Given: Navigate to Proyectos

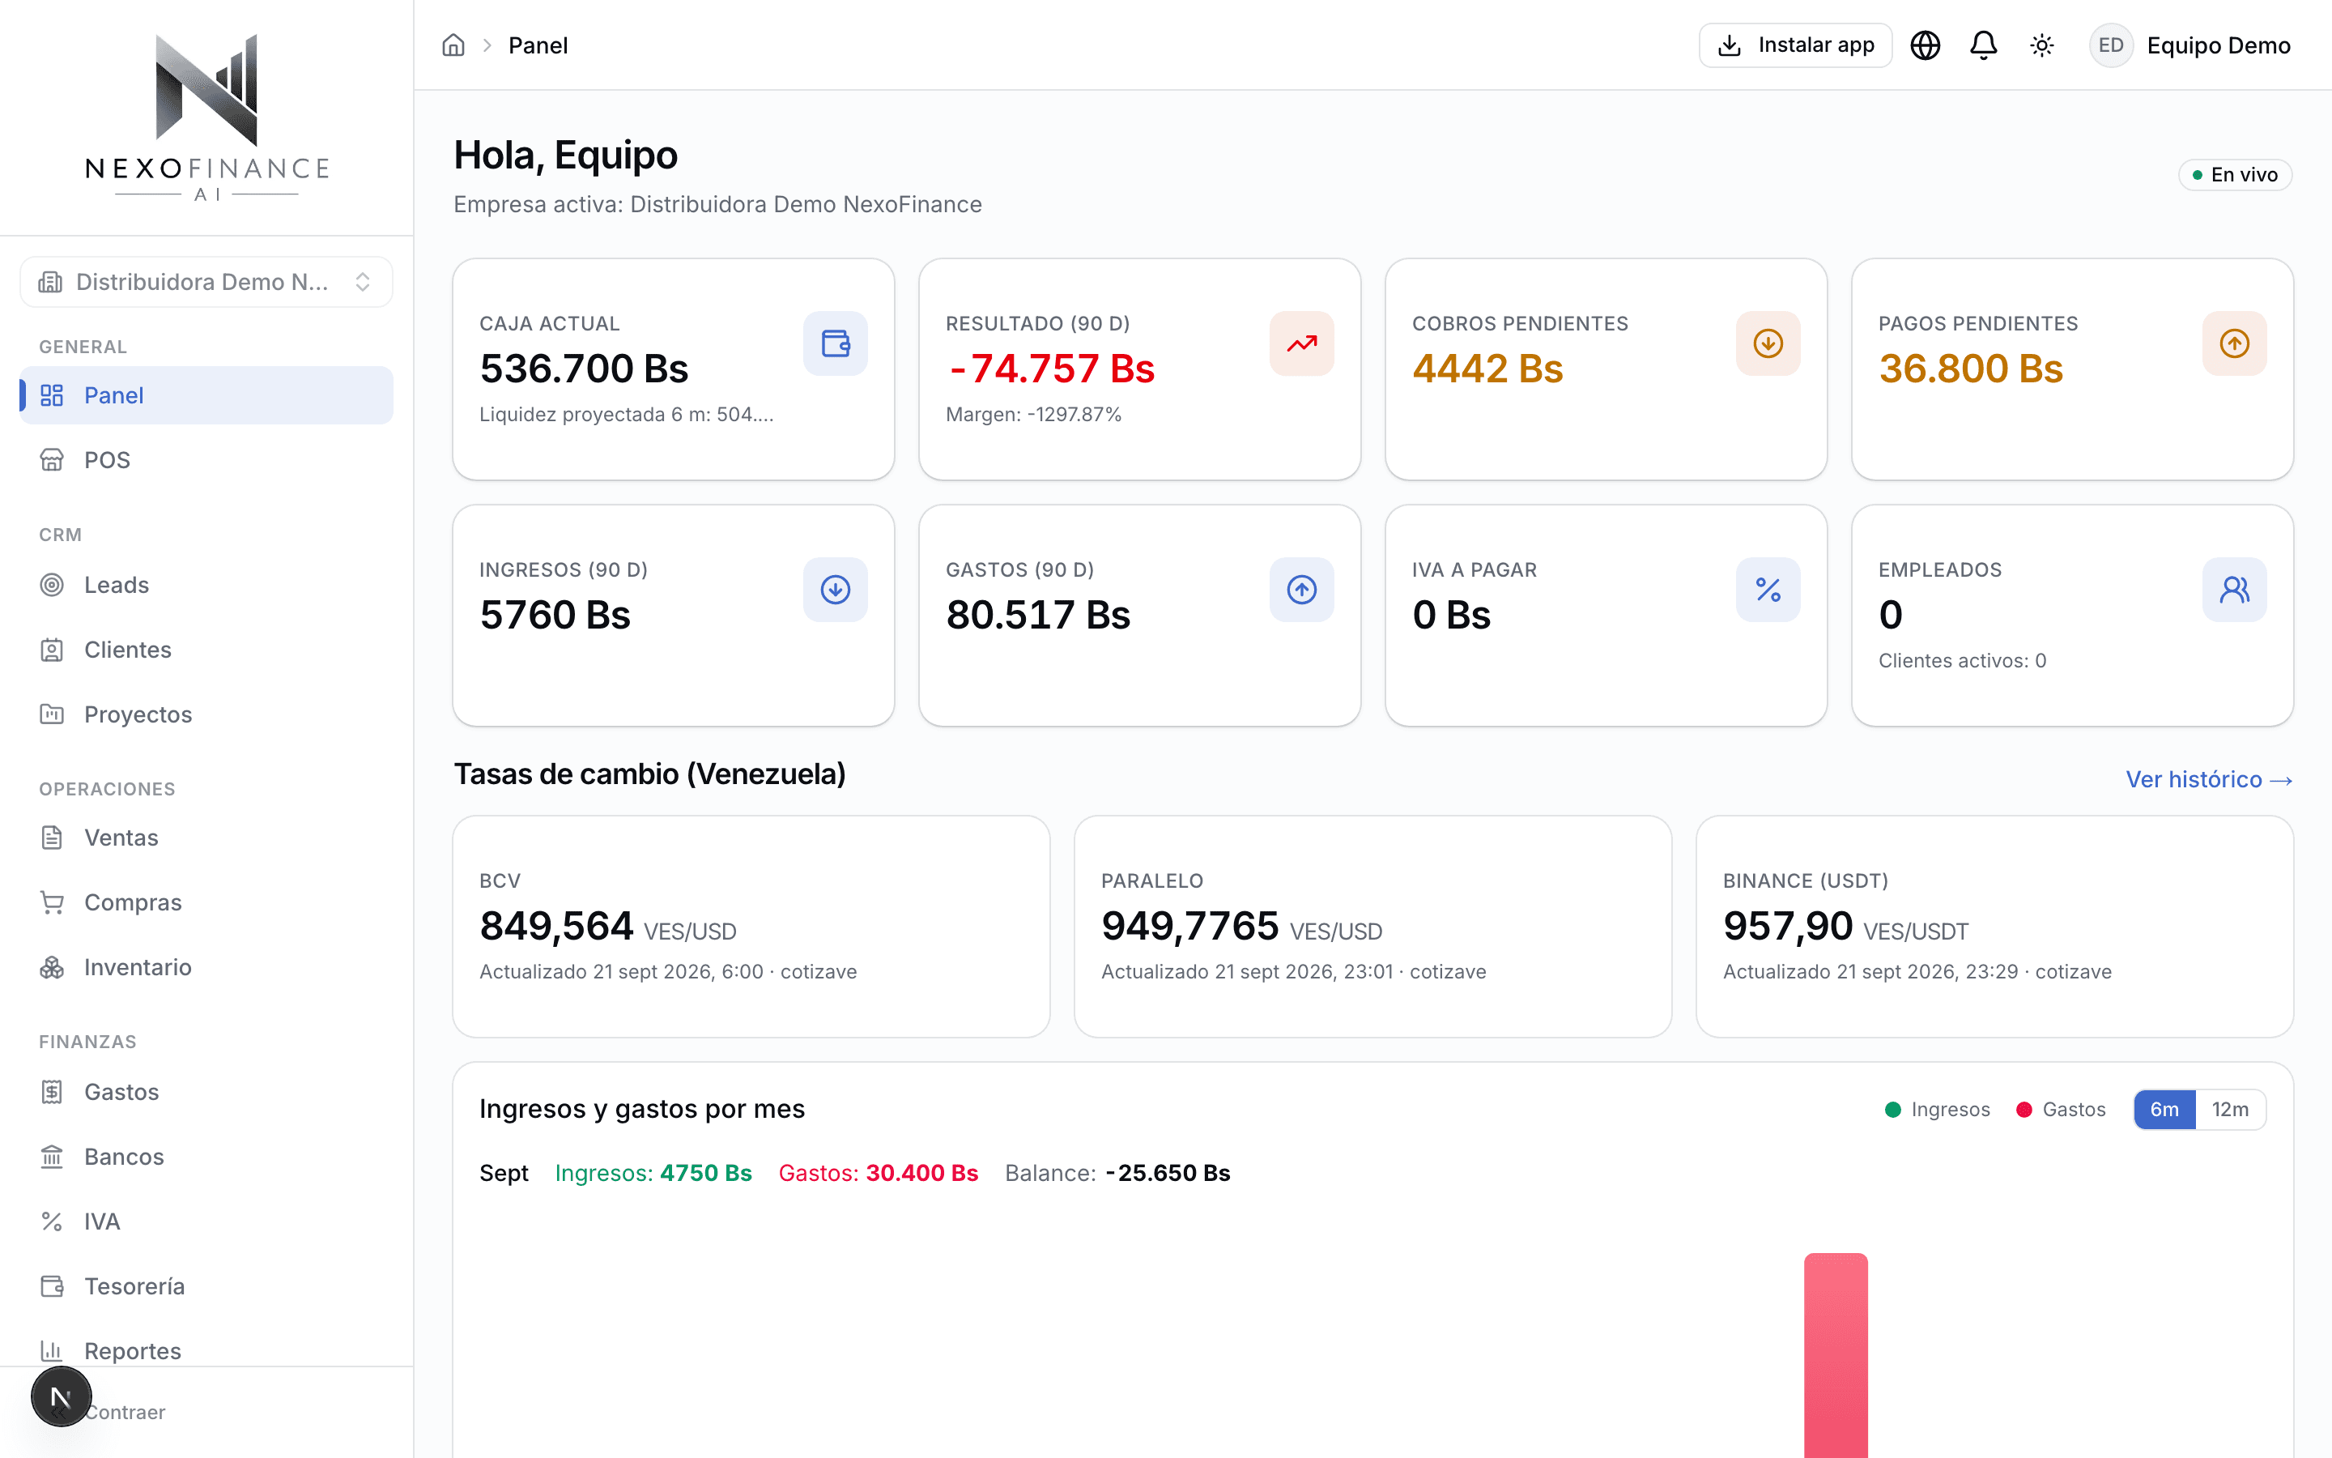Looking at the screenshot, I should (x=206, y=714).
